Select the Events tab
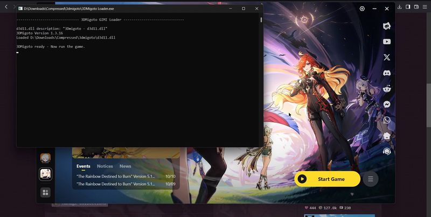The image size is (431, 217). (84, 166)
